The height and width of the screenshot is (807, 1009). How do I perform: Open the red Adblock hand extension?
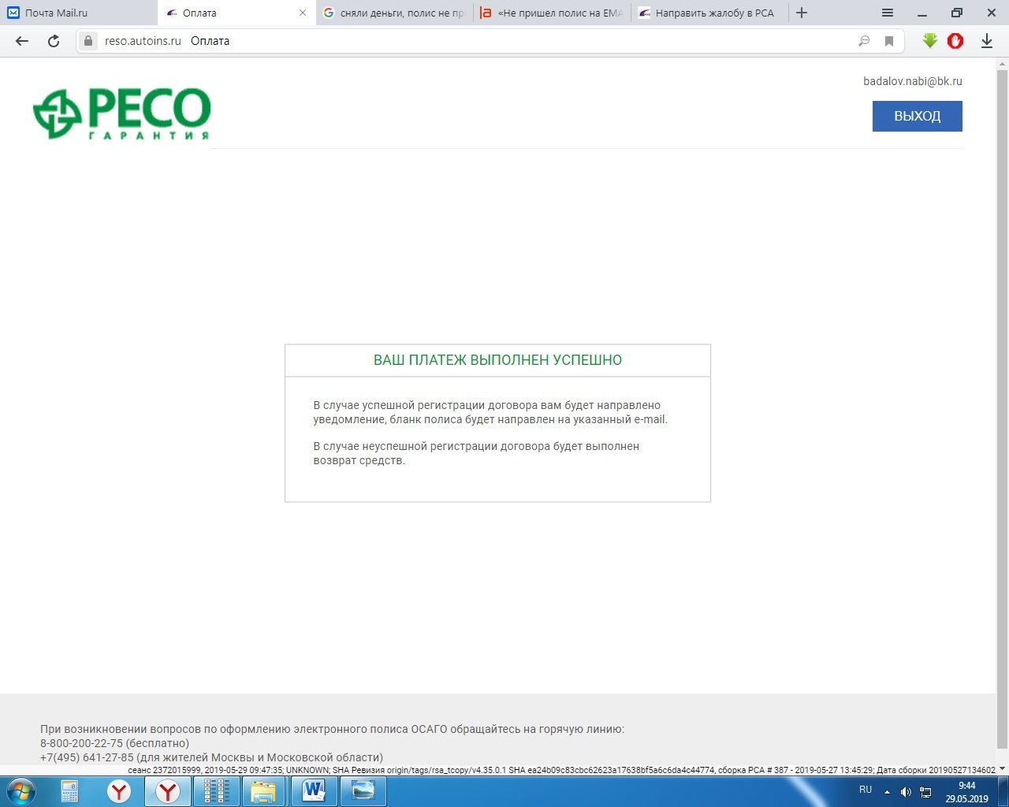point(955,41)
